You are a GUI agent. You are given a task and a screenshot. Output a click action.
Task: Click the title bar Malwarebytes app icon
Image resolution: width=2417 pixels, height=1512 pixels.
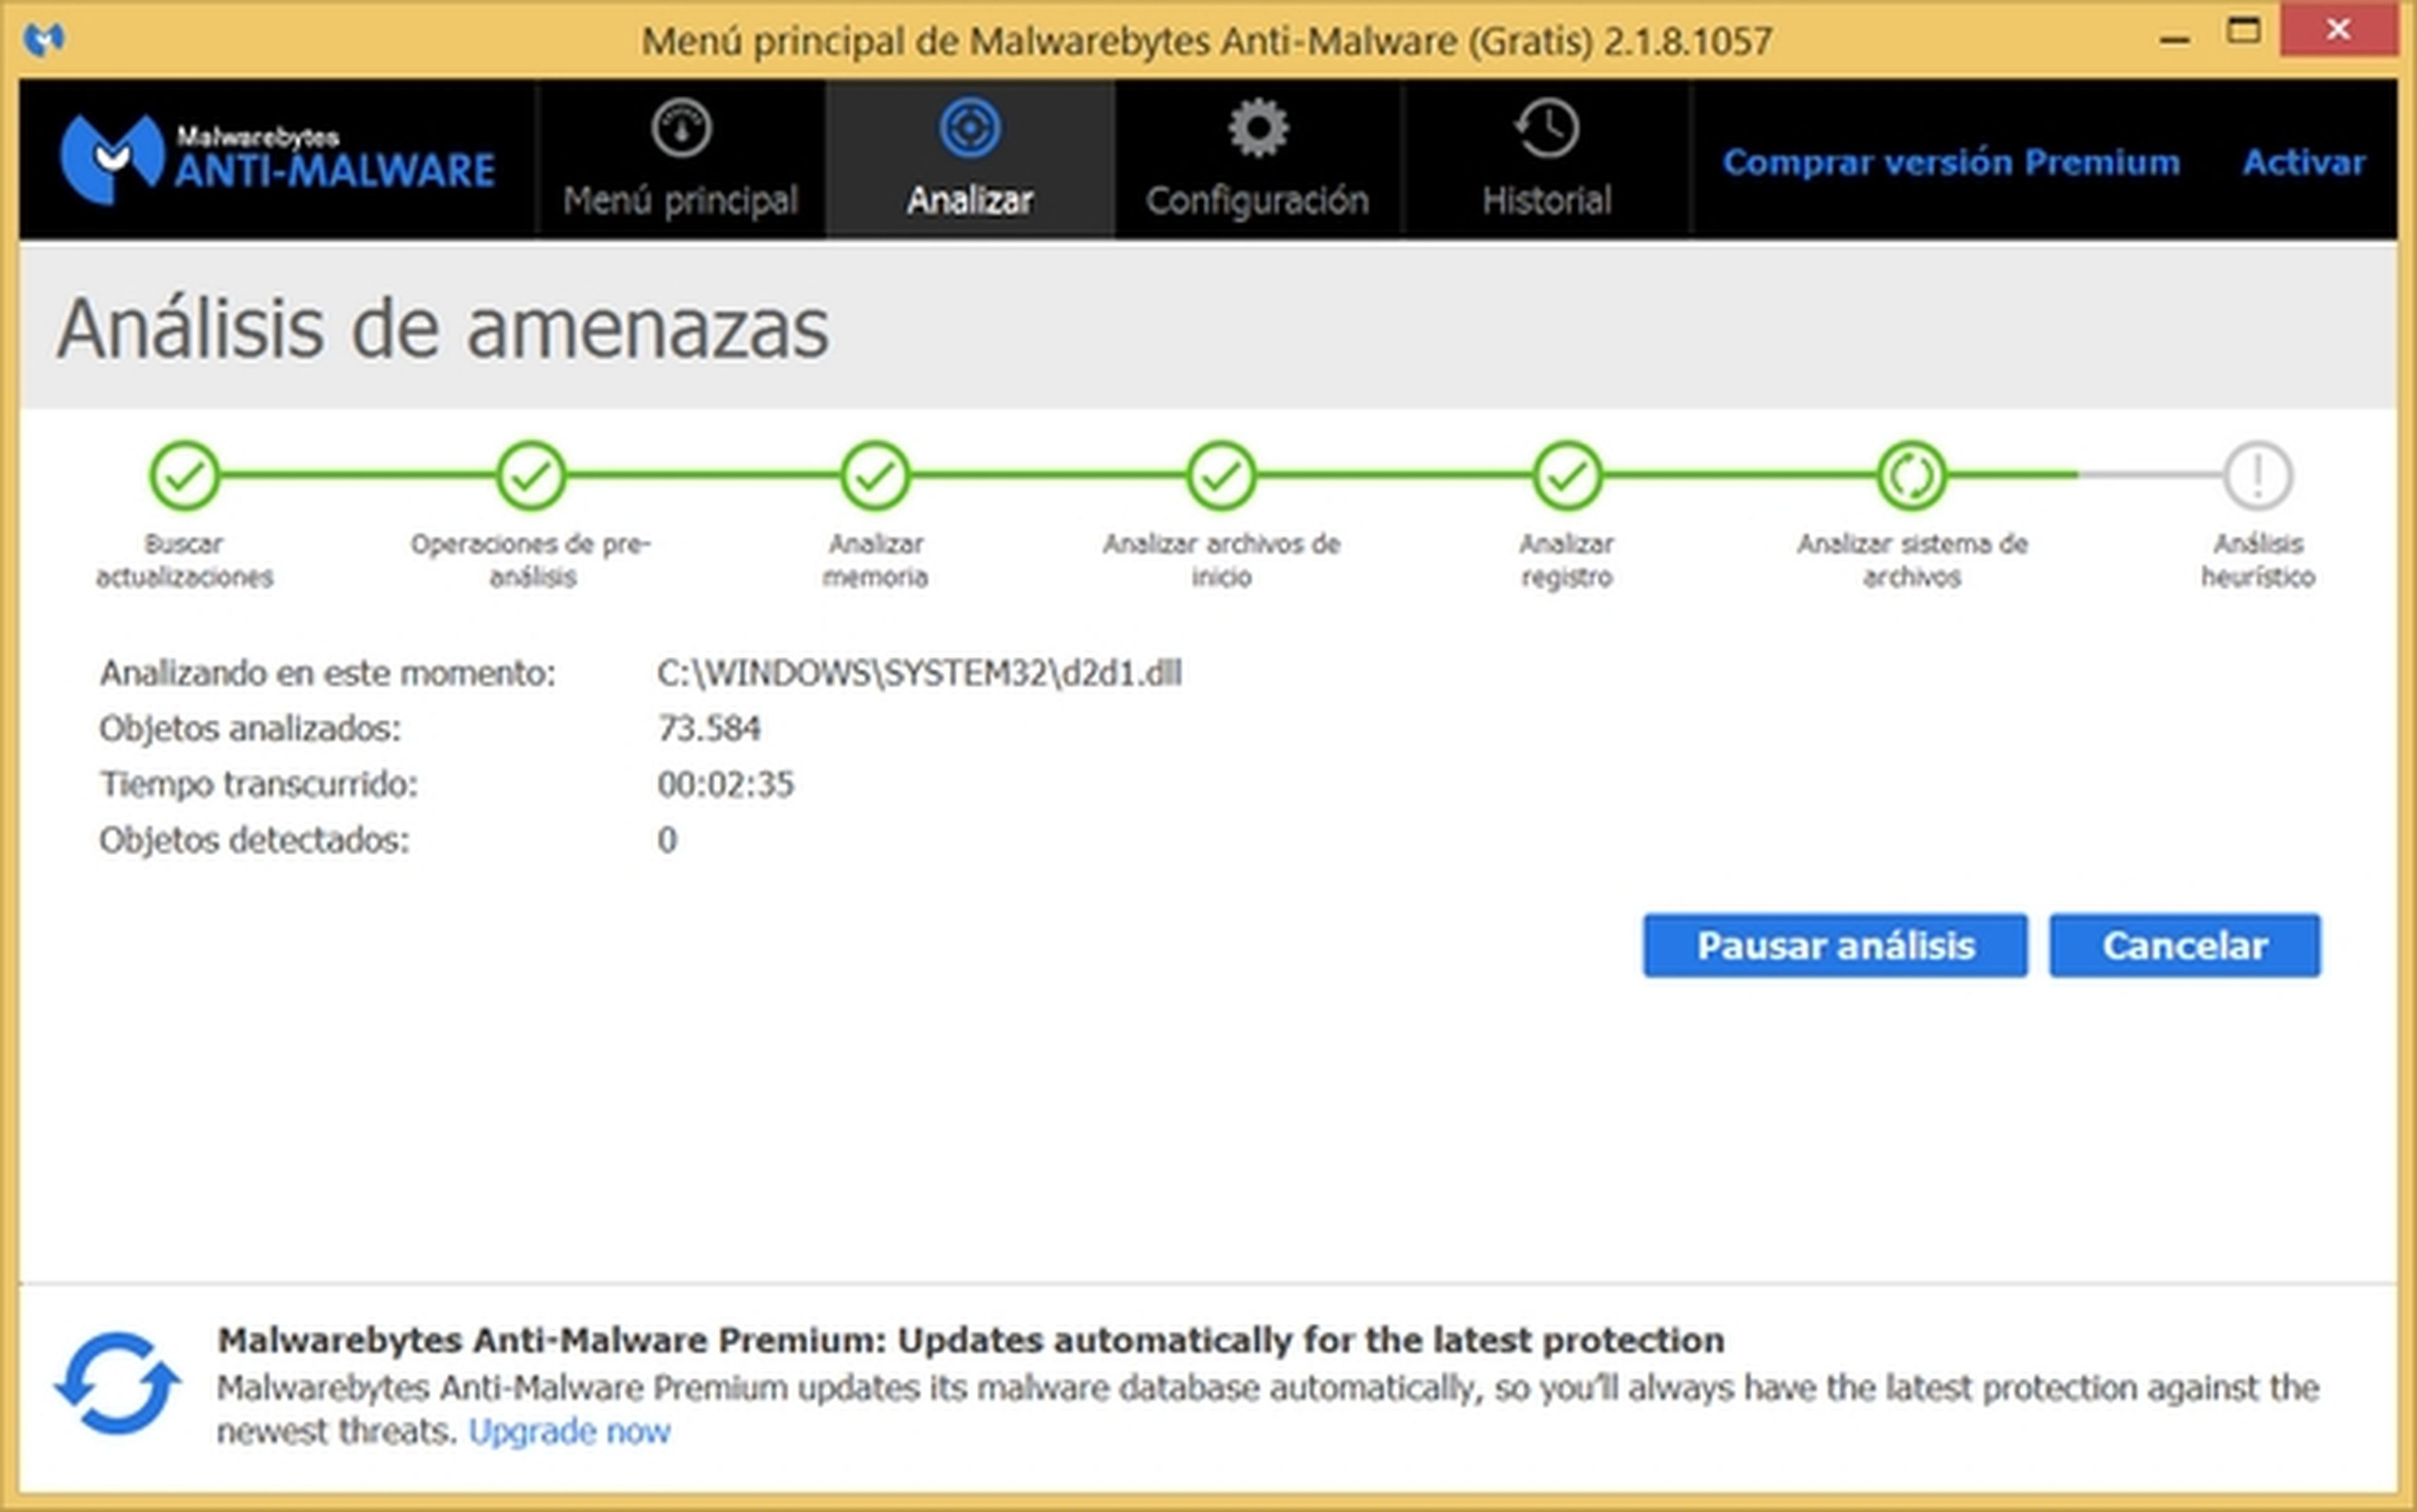point(44,39)
